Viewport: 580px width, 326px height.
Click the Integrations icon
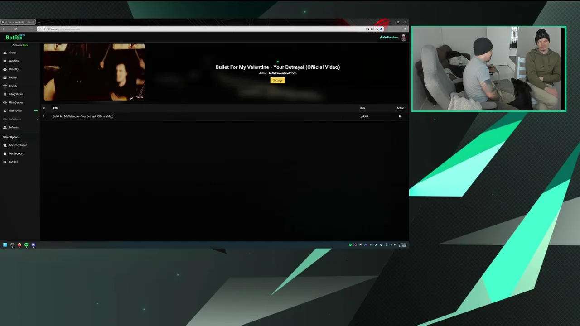(5, 94)
